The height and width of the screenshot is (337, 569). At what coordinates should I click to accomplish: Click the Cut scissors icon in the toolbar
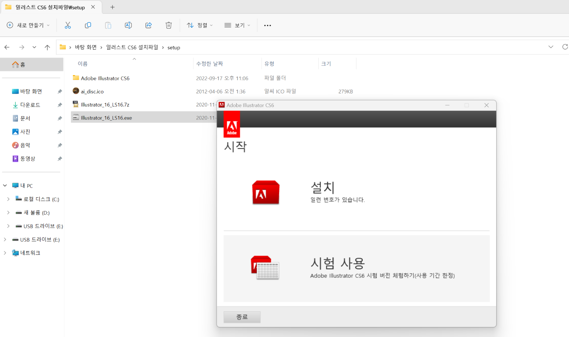click(68, 25)
